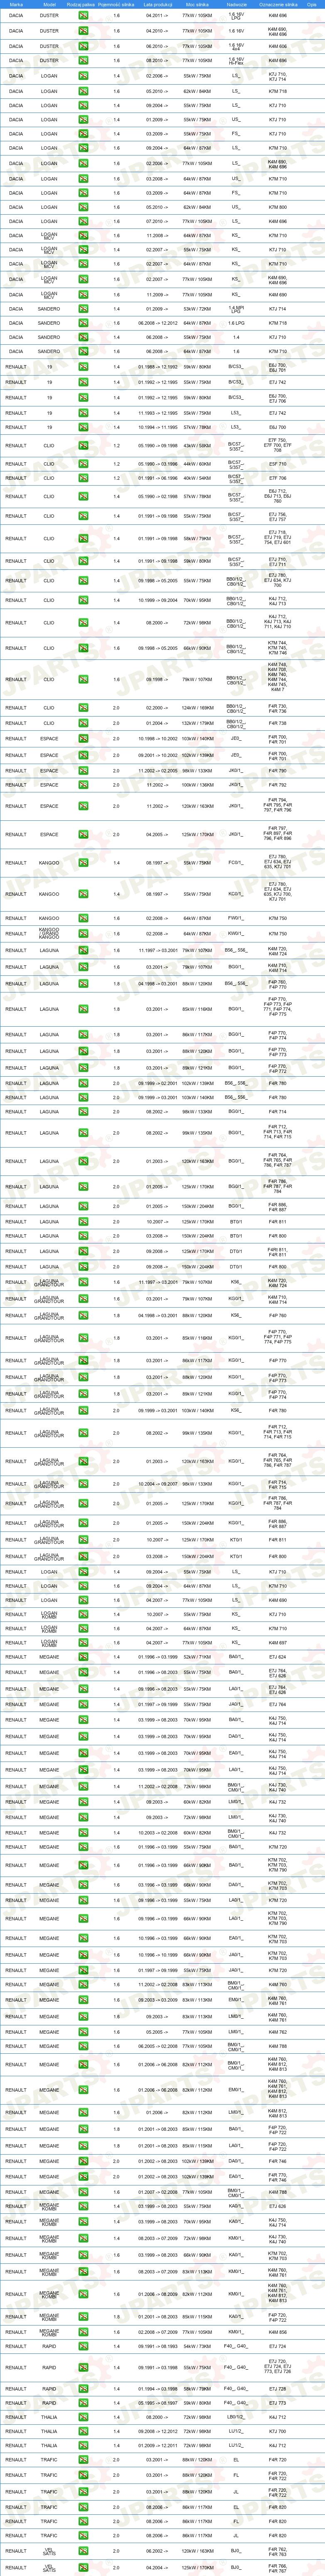Click fuel icon in Duster 1.6 16V Hi-Flex row
Image resolution: width=325 pixels, height=2576 pixels.
(x=84, y=61)
